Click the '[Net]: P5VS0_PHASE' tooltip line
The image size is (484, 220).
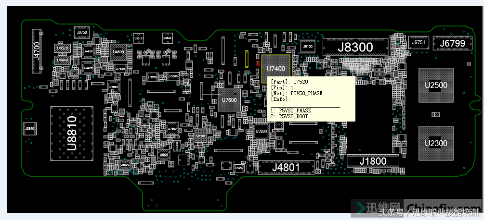click(x=296, y=93)
